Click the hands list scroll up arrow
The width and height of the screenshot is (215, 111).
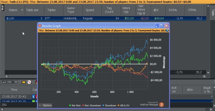pos(214,87)
